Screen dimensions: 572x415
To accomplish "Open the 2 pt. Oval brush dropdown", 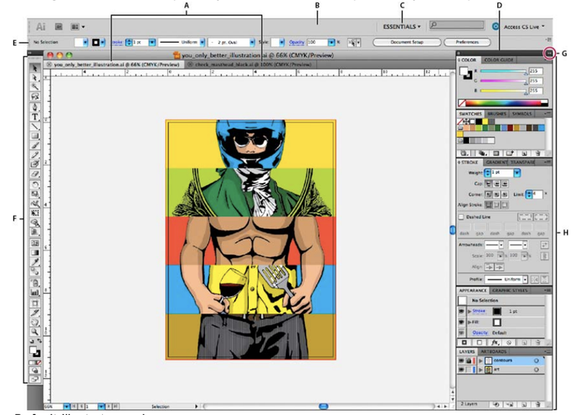I will point(252,43).
